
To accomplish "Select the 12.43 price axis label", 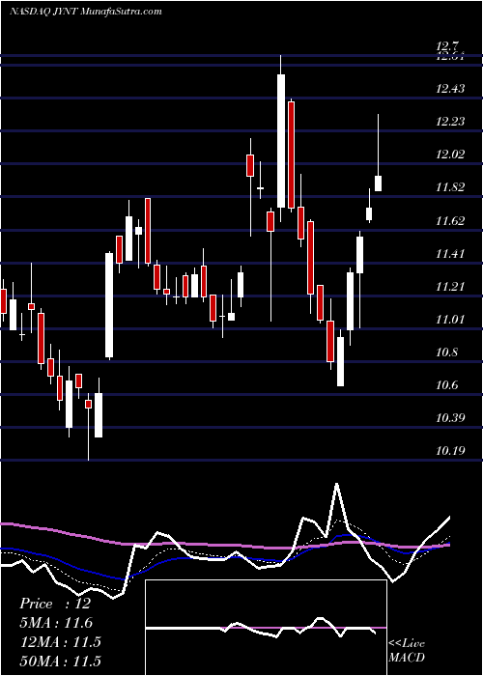I will pyautogui.click(x=450, y=89).
